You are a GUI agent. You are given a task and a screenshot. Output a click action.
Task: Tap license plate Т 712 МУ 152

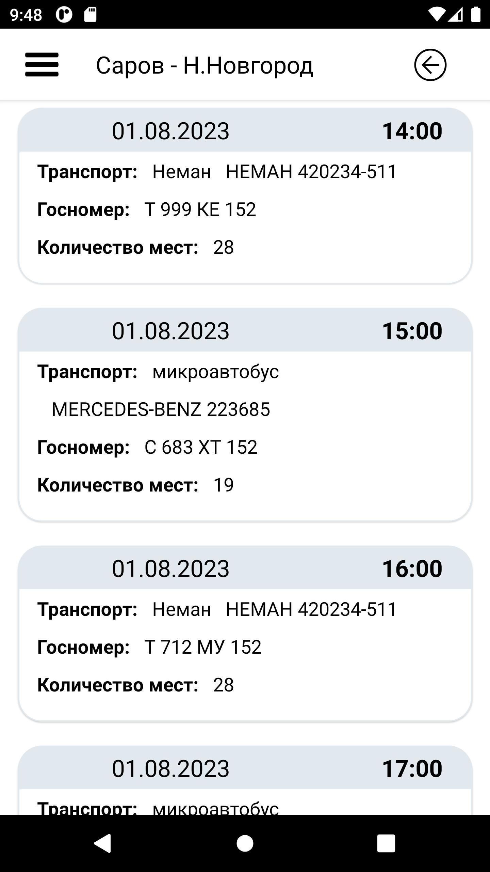(203, 647)
